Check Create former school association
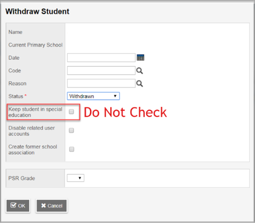Screen dimensions: 255x223 [72, 149]
